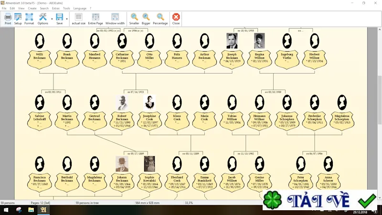Open the Search menu
The height and width of the screenshot is (215, 382).
tap(44, 8)
